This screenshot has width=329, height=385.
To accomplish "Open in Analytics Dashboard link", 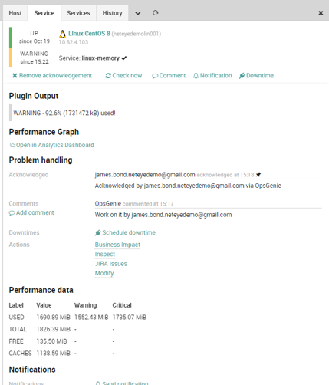I will click(x=51, y=145).
